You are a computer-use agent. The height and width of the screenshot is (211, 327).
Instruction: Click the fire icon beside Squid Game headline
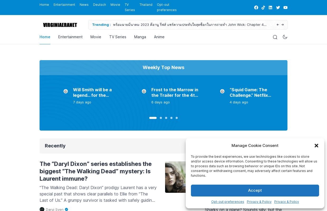point(222,91)
